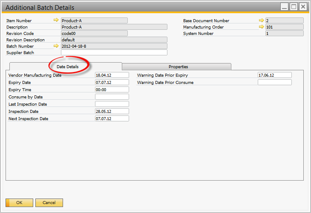
Task: Click the Batch Number link arrow
Action: point(56,46)
